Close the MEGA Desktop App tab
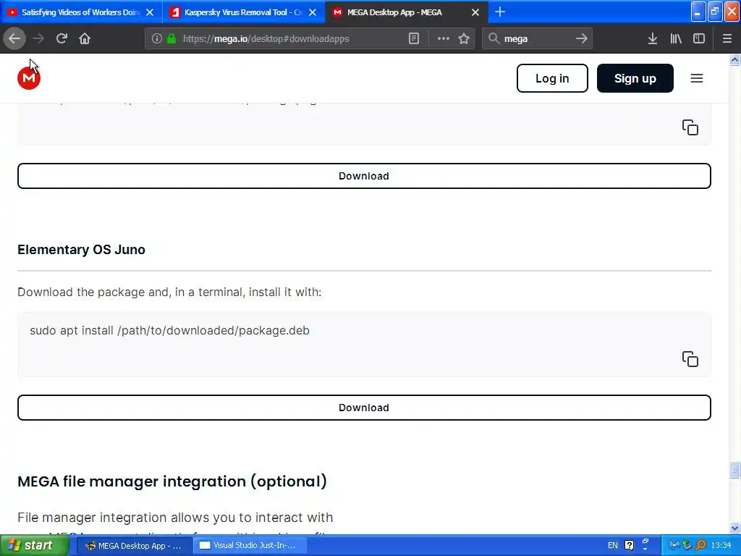Image resolution: width=741 pixels, height=556 pixels. coord(475,12)
